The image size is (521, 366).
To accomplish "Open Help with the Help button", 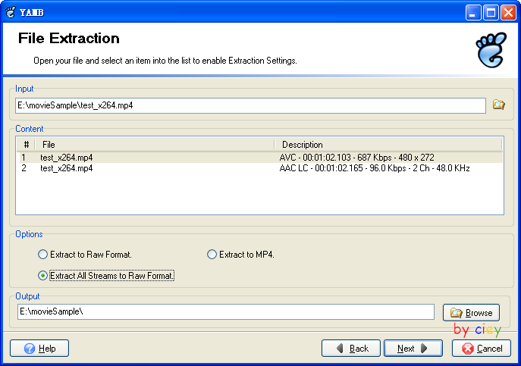I will 39,348.
